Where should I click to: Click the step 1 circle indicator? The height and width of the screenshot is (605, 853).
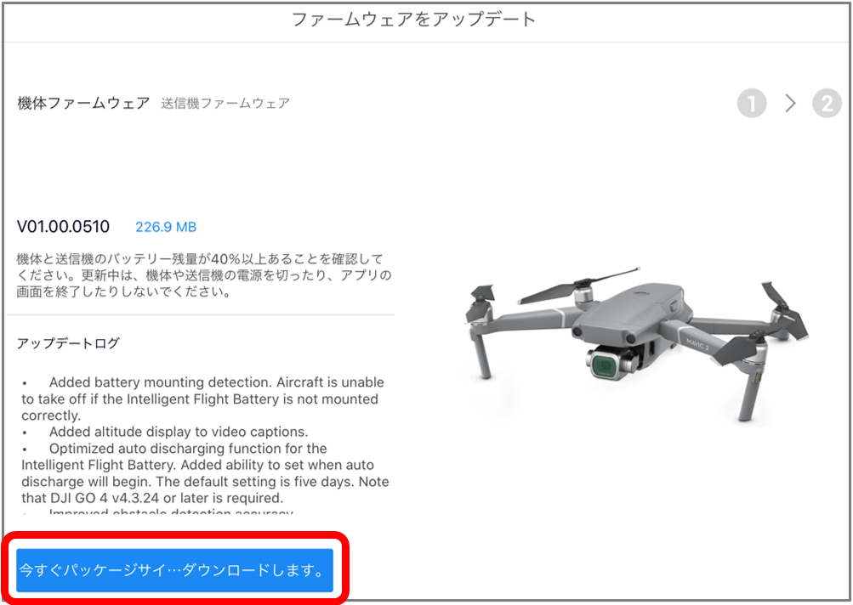(752, 104)
